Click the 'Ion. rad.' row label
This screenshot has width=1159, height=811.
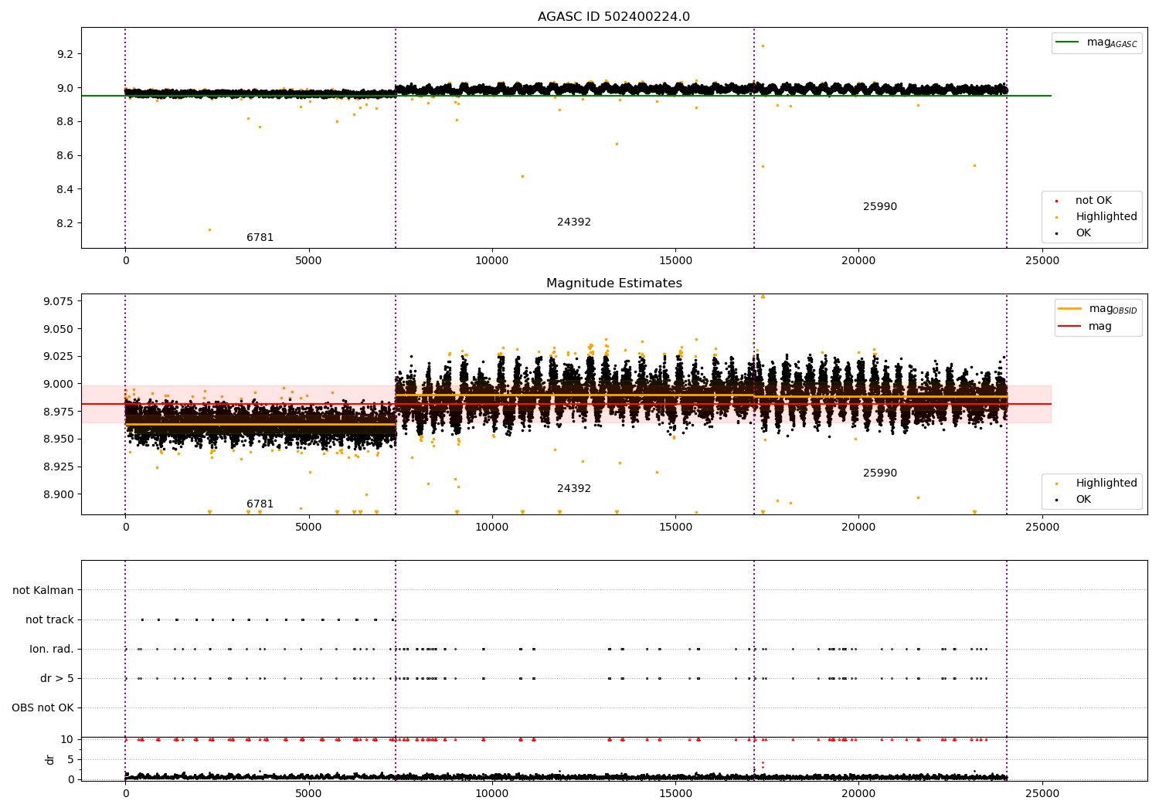tap(52, 650)
